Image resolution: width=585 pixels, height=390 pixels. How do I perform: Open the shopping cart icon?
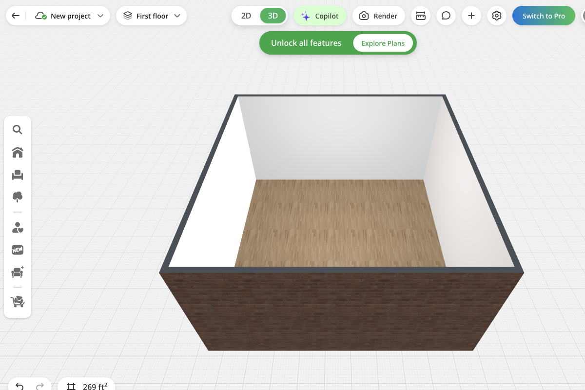[x=18, y=302]
